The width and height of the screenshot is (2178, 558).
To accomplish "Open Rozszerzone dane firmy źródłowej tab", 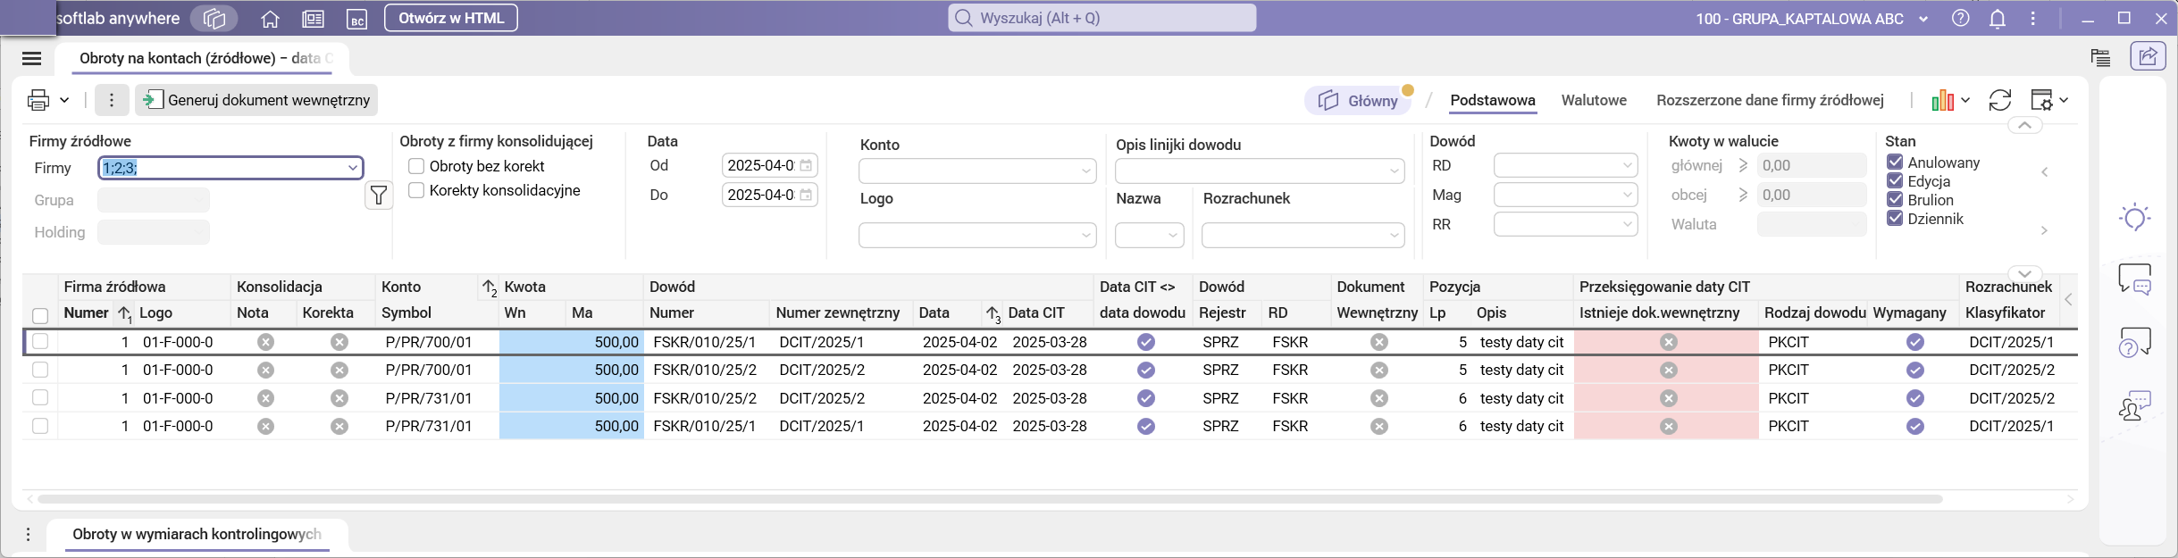I will pos(1769,100).
